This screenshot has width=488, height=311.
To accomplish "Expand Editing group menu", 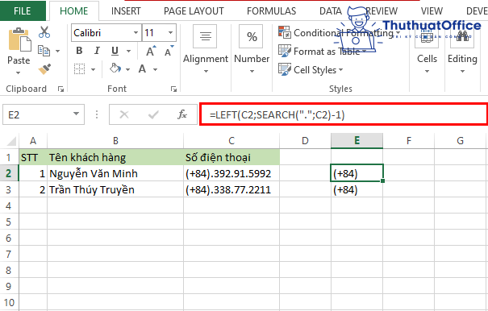I will point(462,72).
